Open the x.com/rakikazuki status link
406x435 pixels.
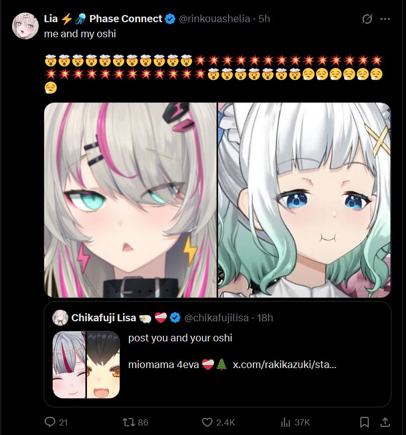tap(284, 364)
